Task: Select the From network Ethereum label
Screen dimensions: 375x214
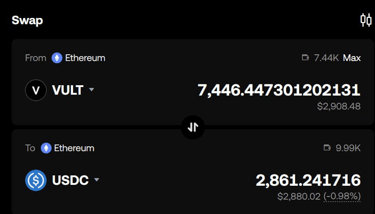Action: [85, 58]
